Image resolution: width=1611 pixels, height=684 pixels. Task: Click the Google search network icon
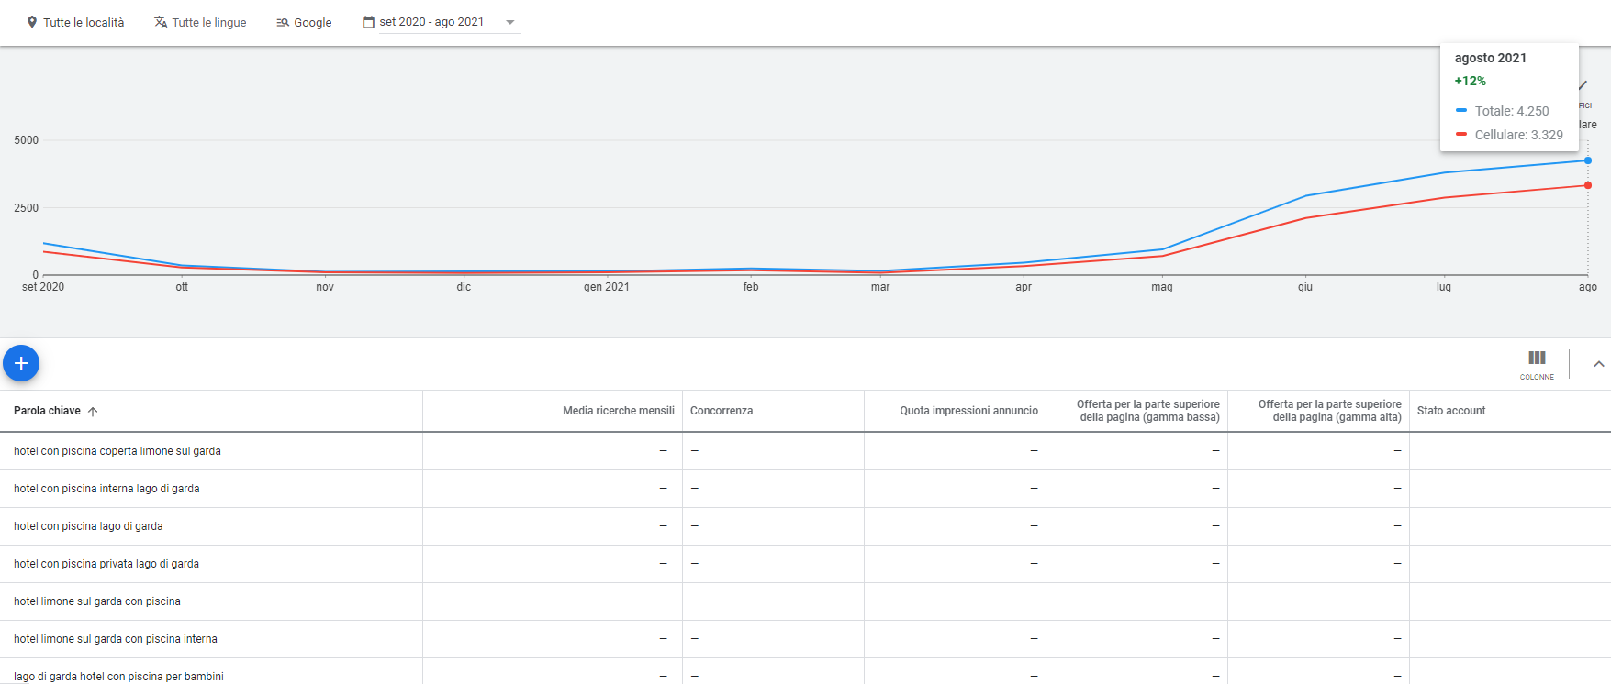pos(283,22)
